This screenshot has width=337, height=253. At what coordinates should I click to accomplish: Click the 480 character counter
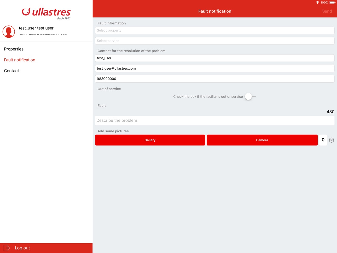[x=330, y=112]
